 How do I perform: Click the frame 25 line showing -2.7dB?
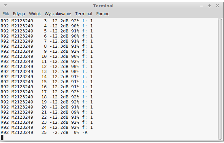click(44, 133)
